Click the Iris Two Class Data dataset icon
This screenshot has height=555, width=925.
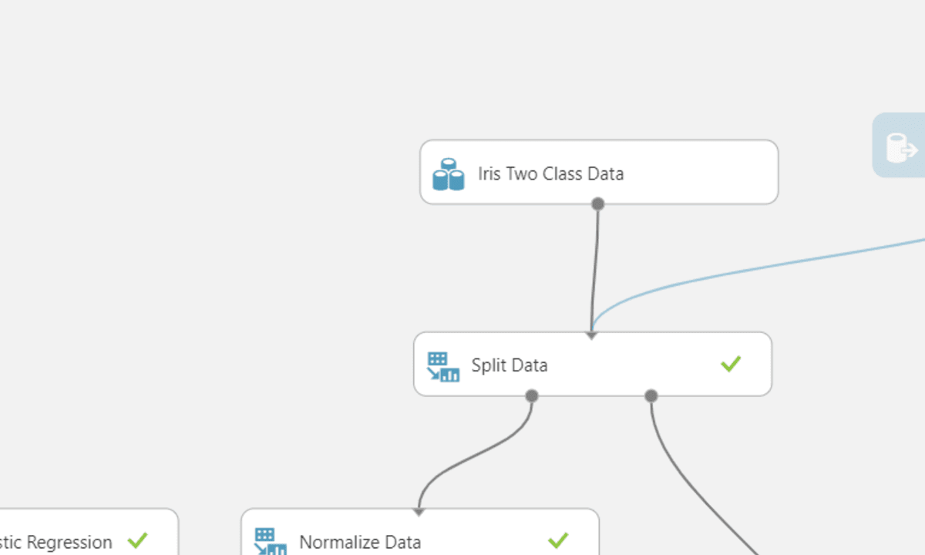tap(448, 174)
